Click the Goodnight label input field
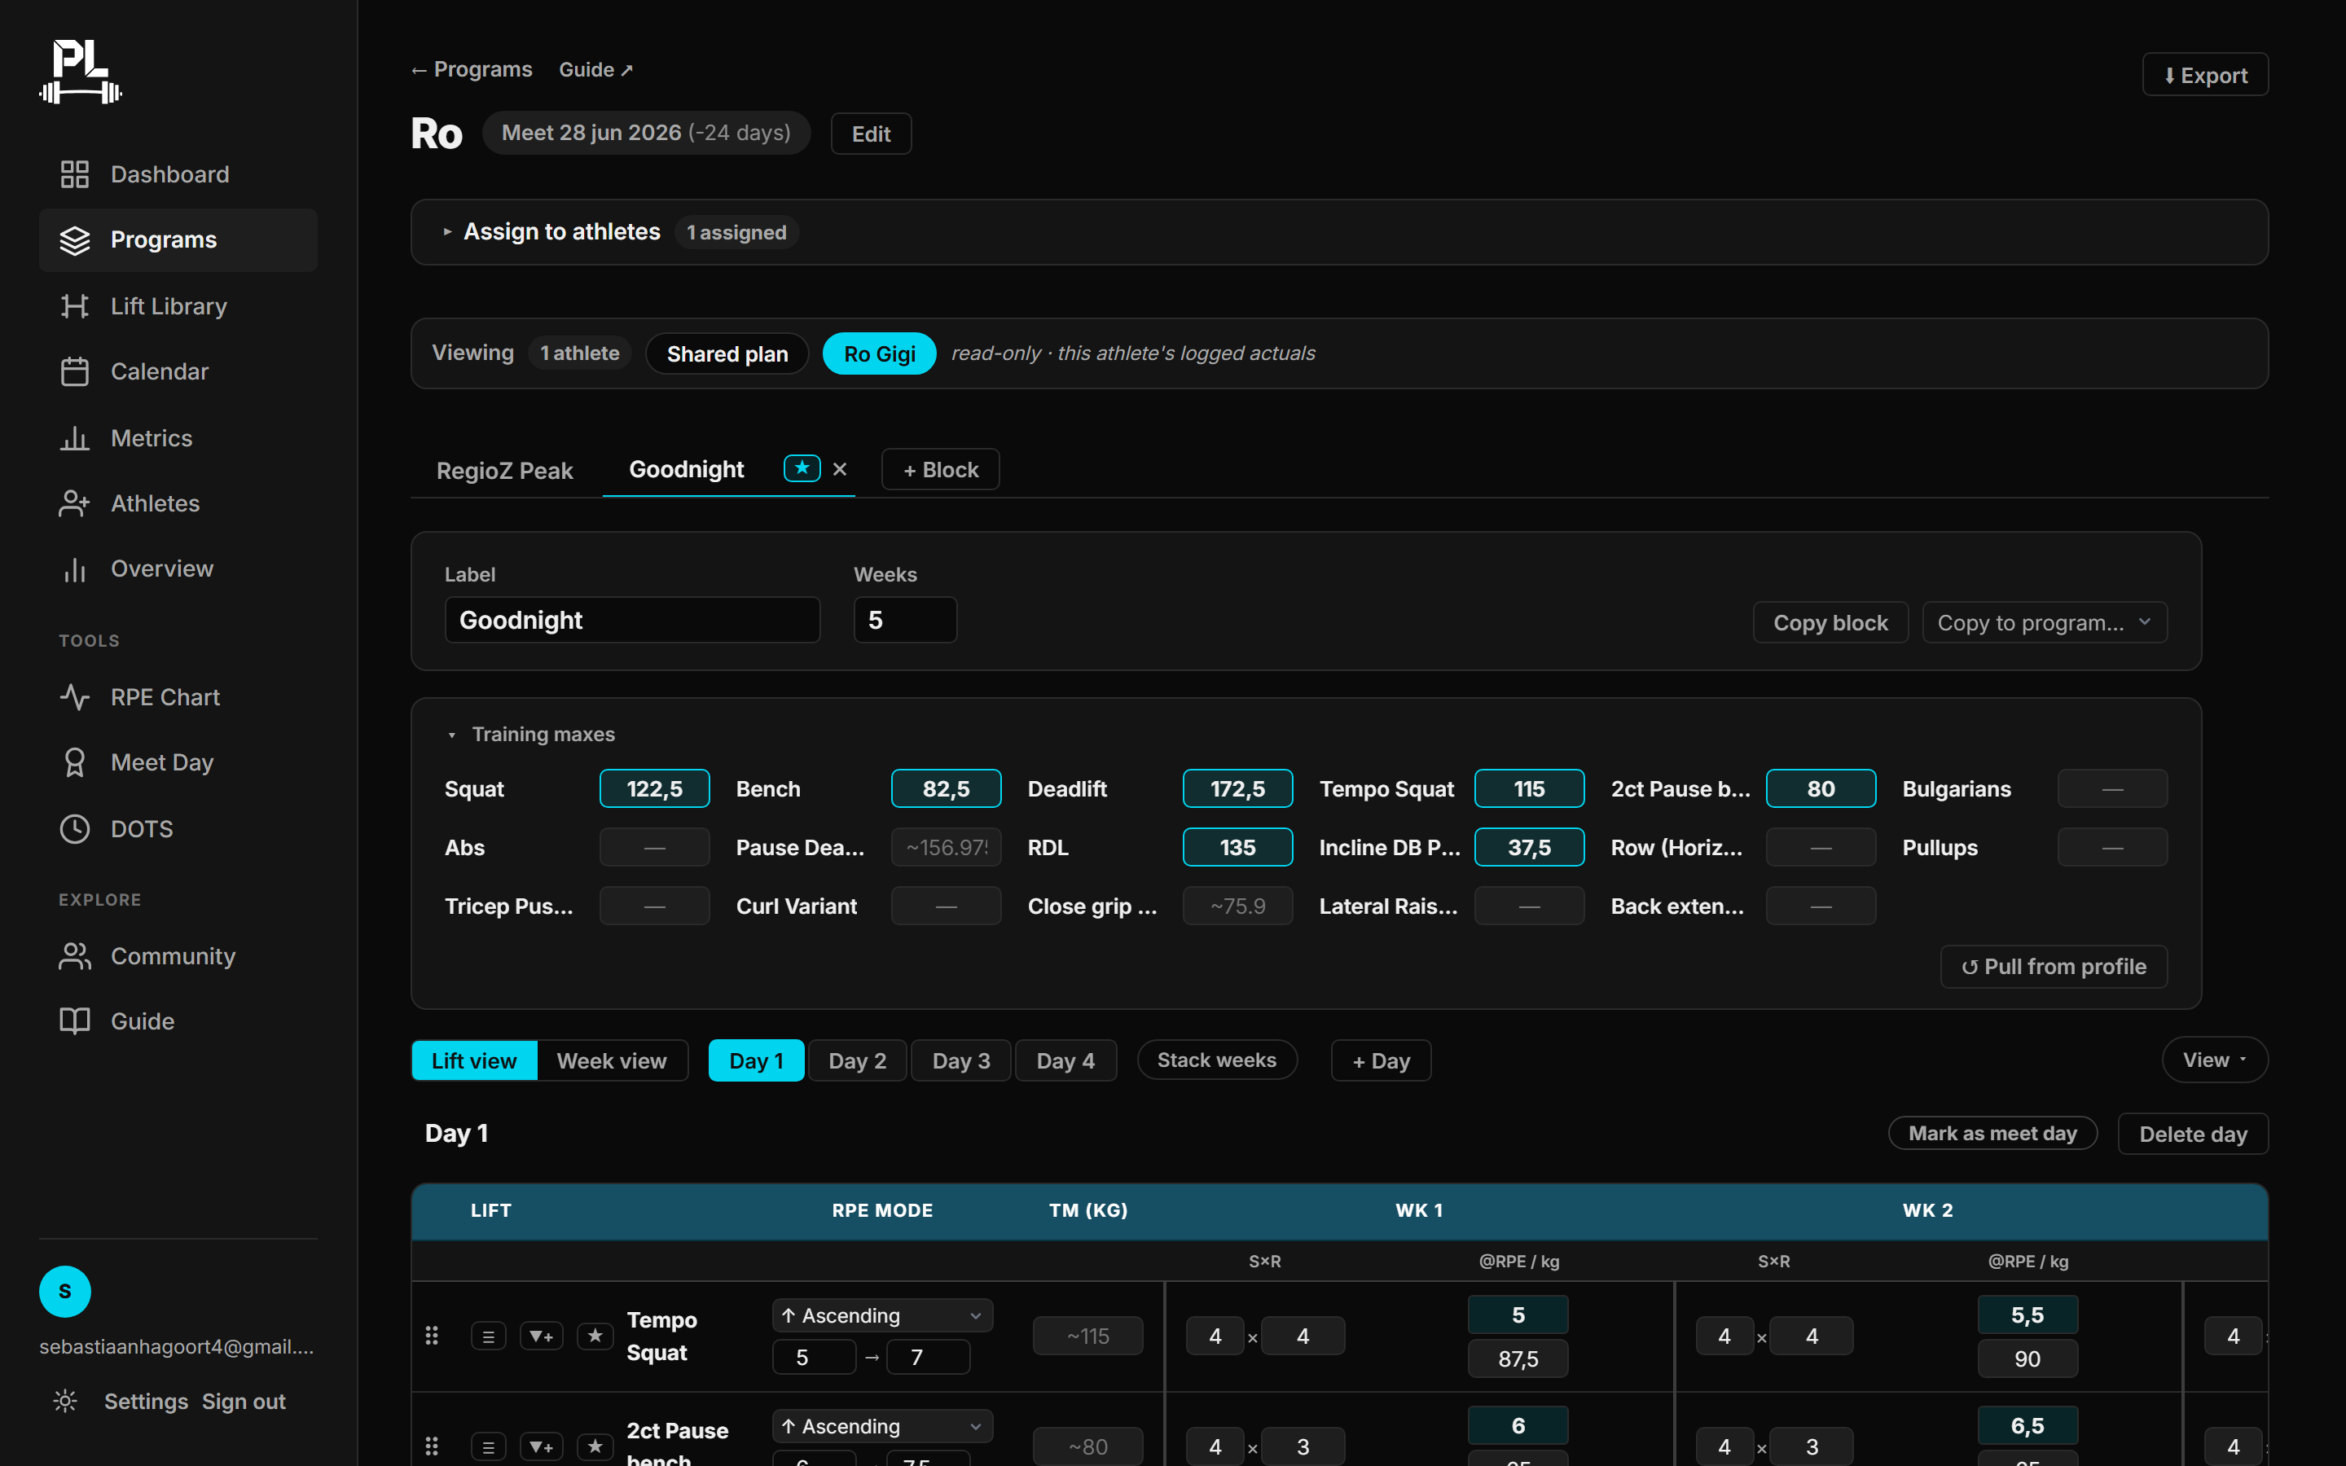Screen dimensions: 2346x1466 click(632, 620)
